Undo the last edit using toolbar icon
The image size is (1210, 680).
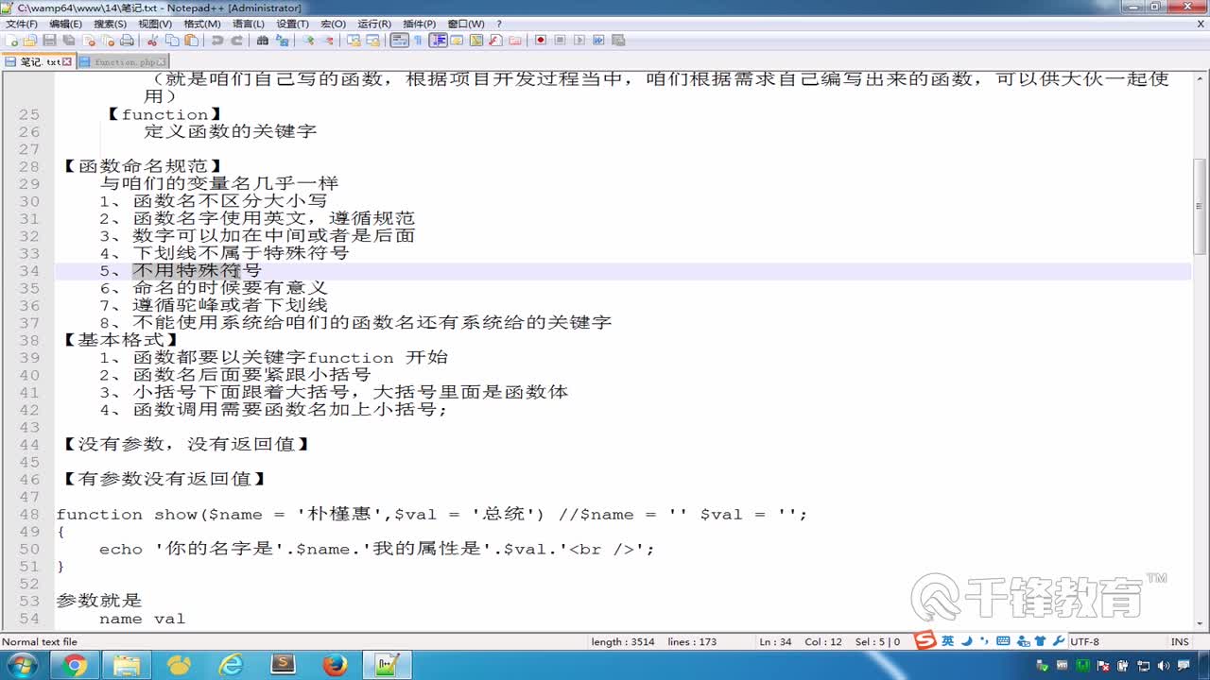pos(216,41)
